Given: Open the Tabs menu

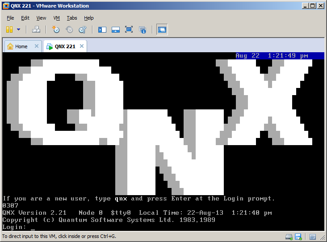Looking at the screenshot, I should pyautogui.click(x=72, y=18).
